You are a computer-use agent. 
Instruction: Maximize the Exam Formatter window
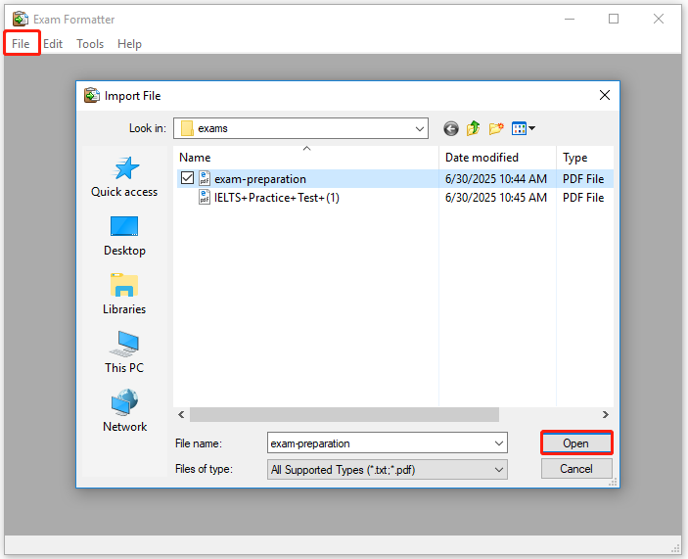(x=614, y=19)
